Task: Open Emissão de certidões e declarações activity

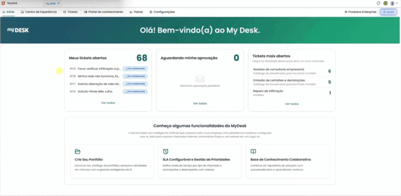Action: click(x=279, y=80)
